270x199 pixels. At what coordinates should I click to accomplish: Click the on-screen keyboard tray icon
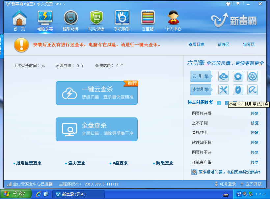[x=226, y=194]
